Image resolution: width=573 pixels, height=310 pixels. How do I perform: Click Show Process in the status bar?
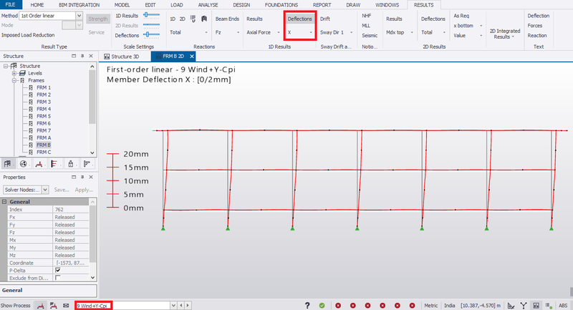point(15,306)
